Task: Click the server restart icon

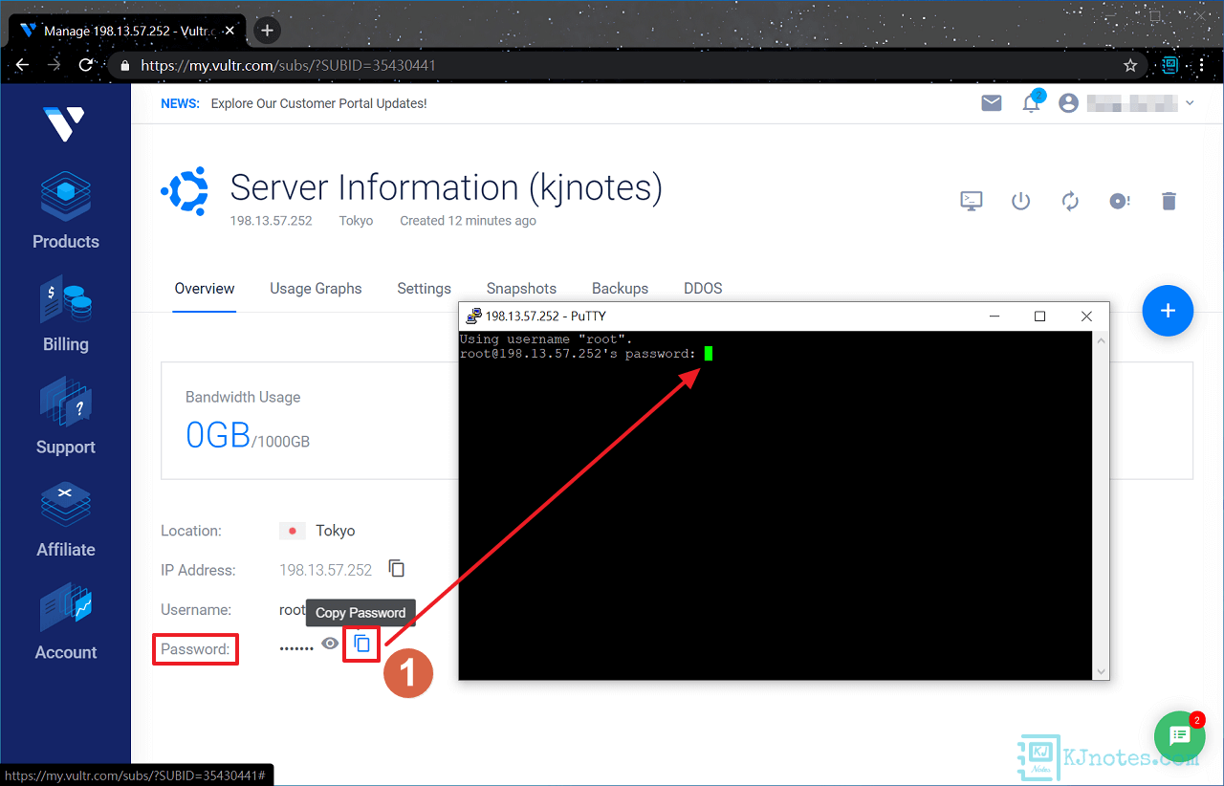Action: click(1070, 201)
